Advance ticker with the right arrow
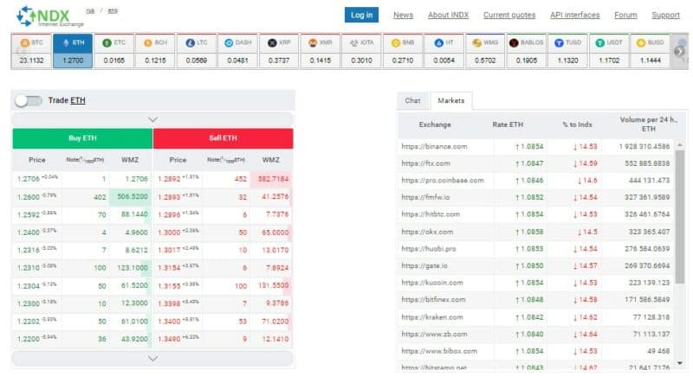The height and width of the screenshot is (376, 693). (679, 51)
